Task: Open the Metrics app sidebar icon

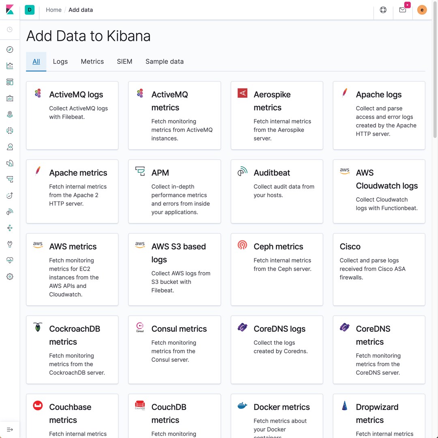Action: pos(10,147)
